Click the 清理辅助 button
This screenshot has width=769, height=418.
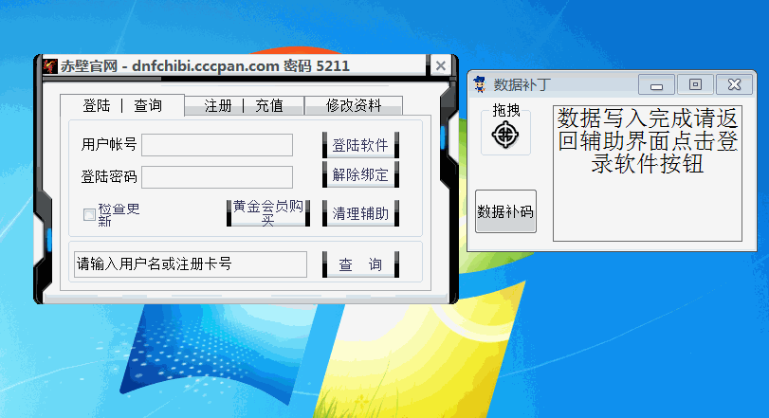click(x=360, y=213)
